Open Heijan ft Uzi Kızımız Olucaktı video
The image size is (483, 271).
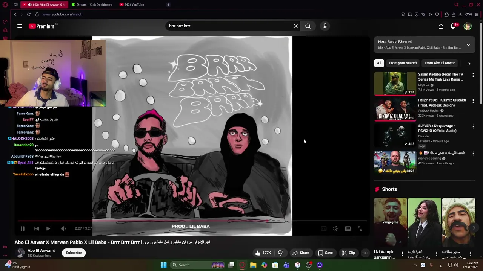tap(395, 110)
